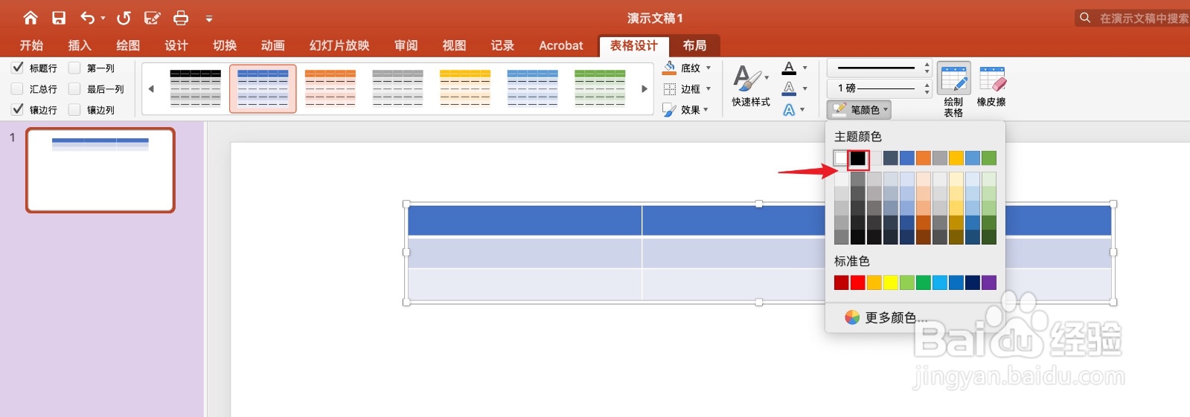Switch to the Home (开始) tab
The image size is (1190, 417).
[x=31, y=45]
